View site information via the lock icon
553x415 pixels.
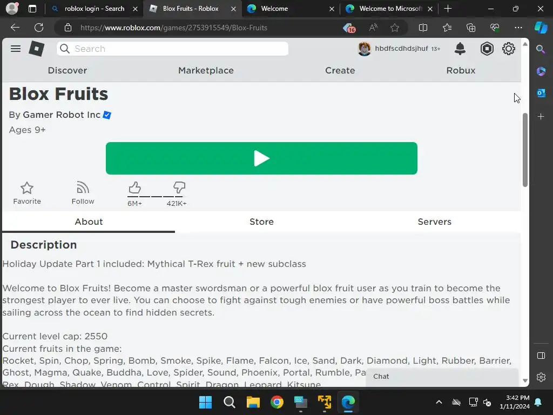point(68,28)
